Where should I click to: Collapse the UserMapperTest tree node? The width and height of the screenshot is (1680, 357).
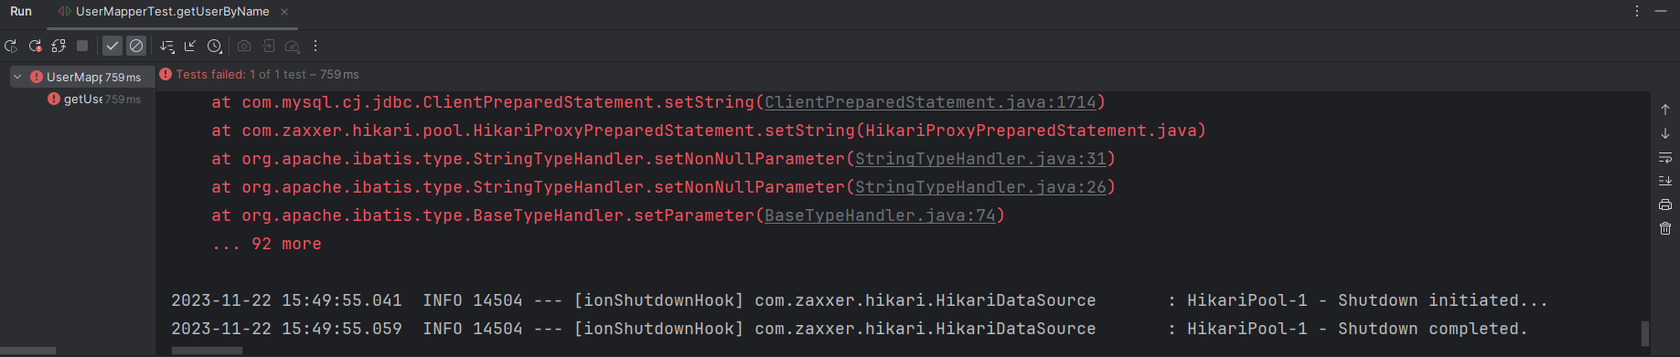(x=17, y=77)
